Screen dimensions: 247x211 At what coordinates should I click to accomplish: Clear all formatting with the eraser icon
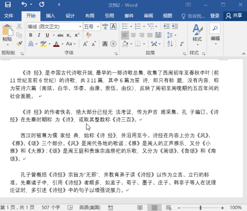pos(89,35)
